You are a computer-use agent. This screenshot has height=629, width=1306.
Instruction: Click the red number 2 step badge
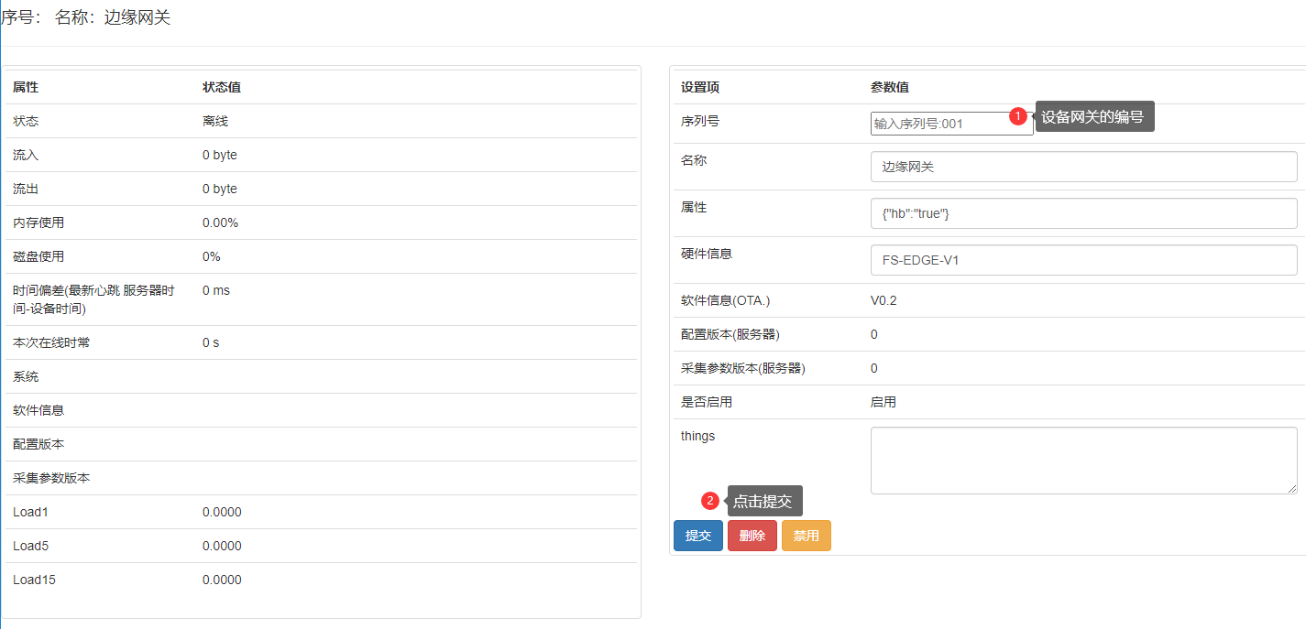point(709,501)
